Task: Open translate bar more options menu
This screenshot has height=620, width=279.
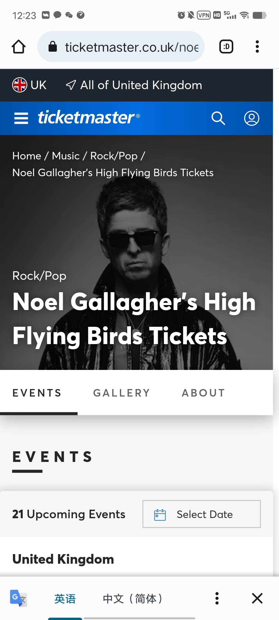Action: [x=217, y=598]
